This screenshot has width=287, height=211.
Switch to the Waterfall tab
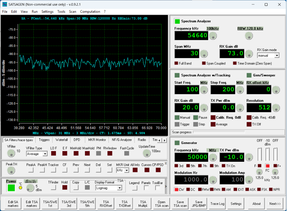61,140
